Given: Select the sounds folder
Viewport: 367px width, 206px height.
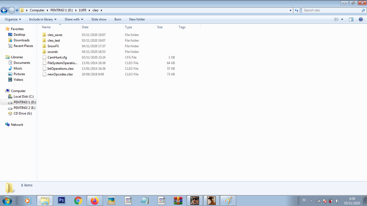Looking at the screenshot, I should [x=52, y=52].
